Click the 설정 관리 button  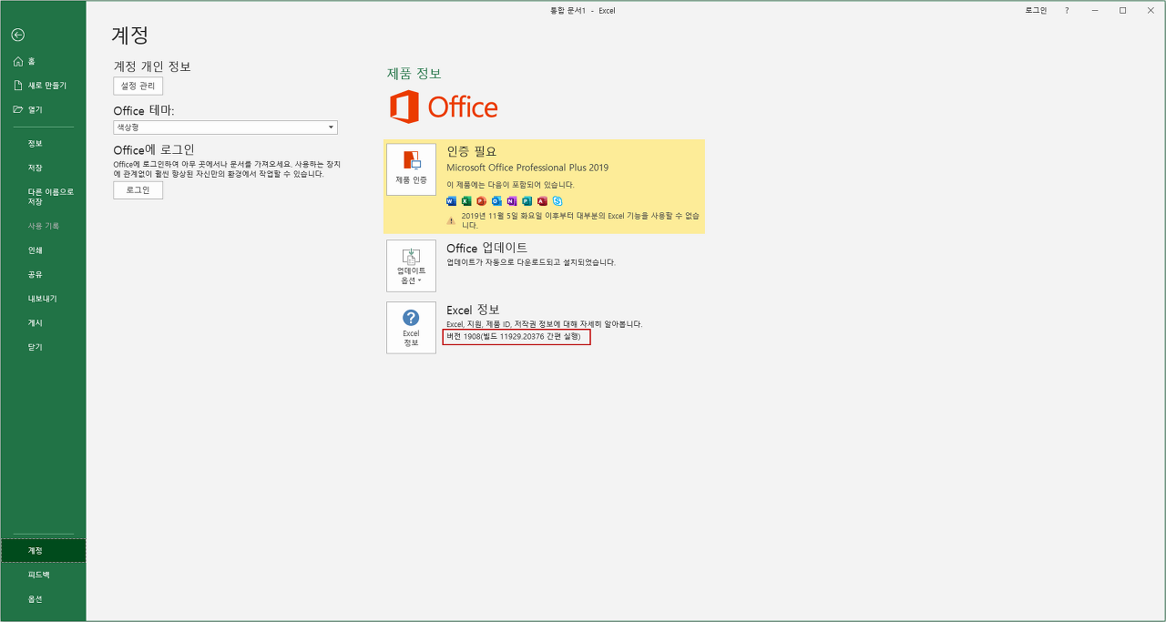coord(138,86)
